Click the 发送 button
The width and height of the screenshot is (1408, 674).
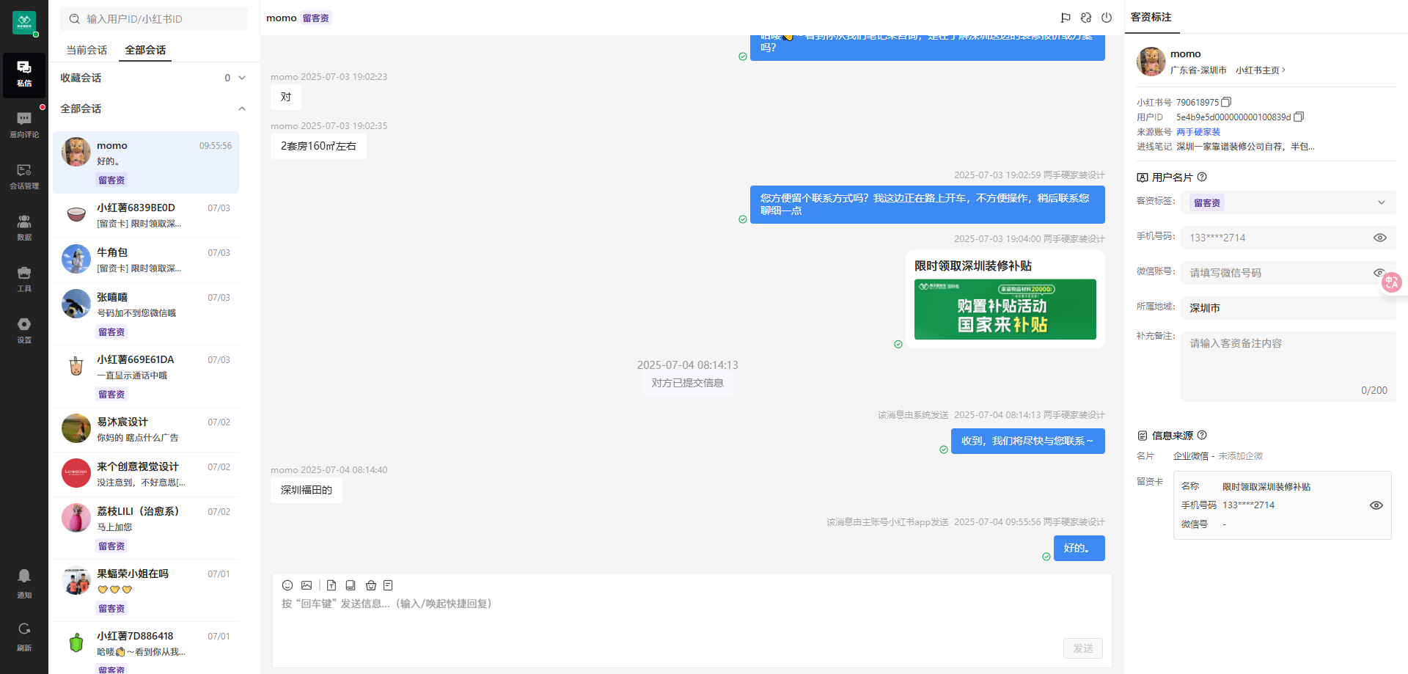tap(1082, 648)
